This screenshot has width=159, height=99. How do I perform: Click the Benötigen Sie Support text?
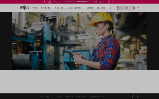tap(52, 2)
